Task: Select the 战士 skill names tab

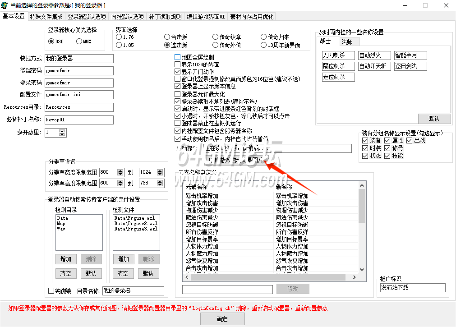Action: (x=327, y=41)
